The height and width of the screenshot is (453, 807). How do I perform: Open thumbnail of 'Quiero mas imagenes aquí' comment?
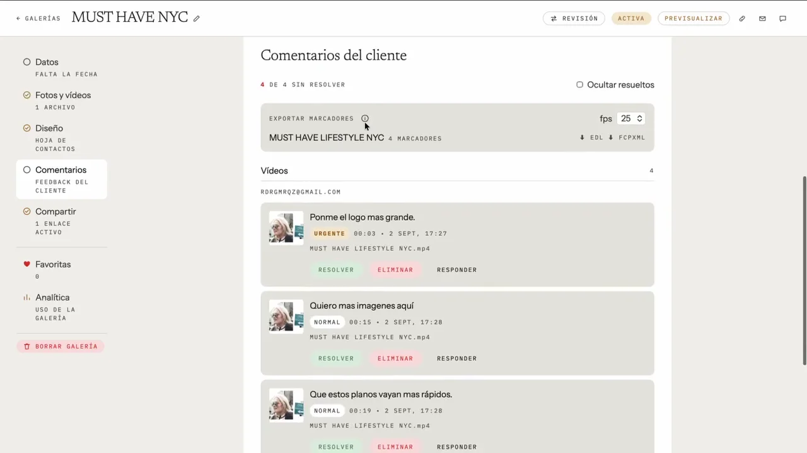[286, 316]
